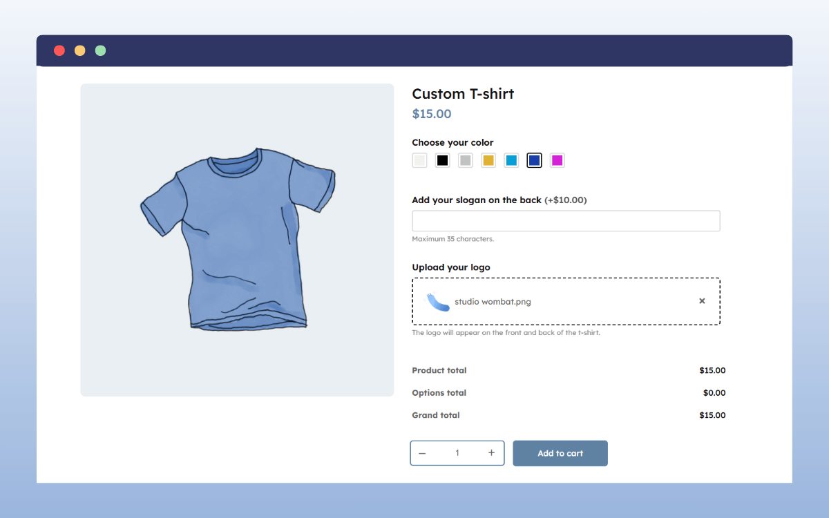Select the black color swatch
The width and height of the screenshot is (829, 518).
tap(442, 160)
